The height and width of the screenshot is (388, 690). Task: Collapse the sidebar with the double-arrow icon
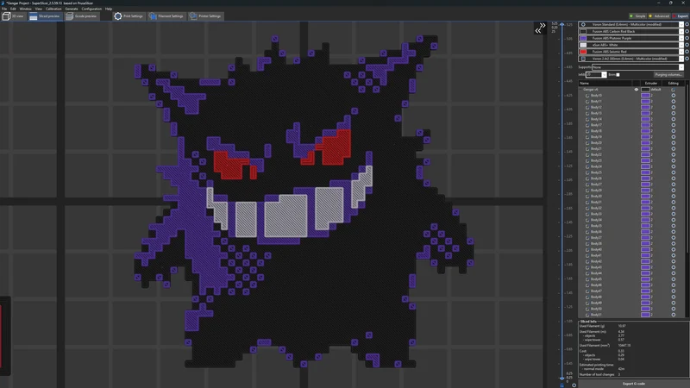coord(540,28)
